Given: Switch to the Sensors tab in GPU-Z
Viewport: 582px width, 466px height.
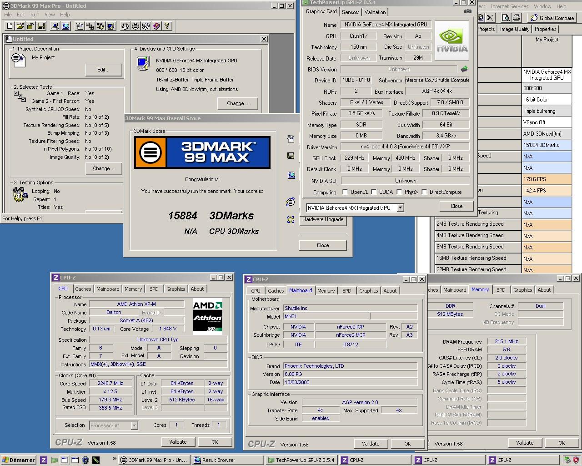Looking at the screenshot, I should point(351,12).
